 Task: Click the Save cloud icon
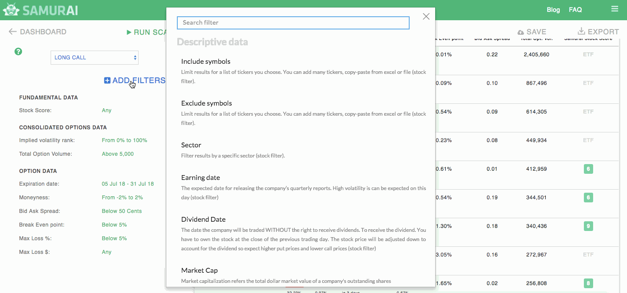(x=521, y=32)
